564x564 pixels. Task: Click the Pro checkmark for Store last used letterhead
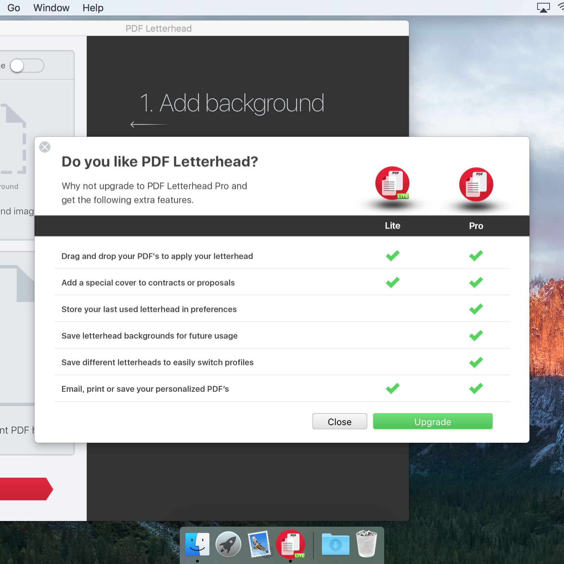[476, 309]
